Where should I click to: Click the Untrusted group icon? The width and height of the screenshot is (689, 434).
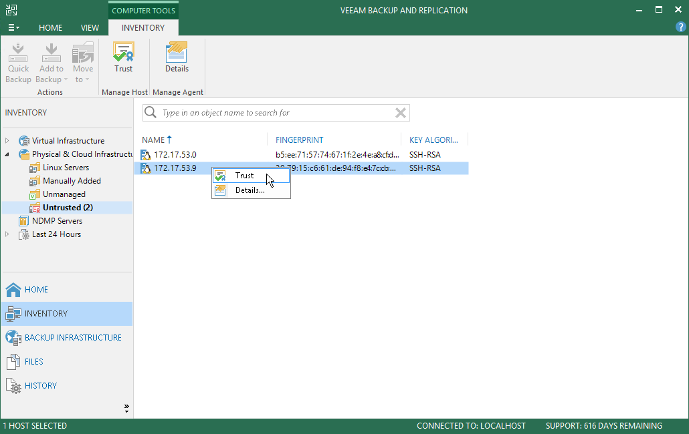35,208
